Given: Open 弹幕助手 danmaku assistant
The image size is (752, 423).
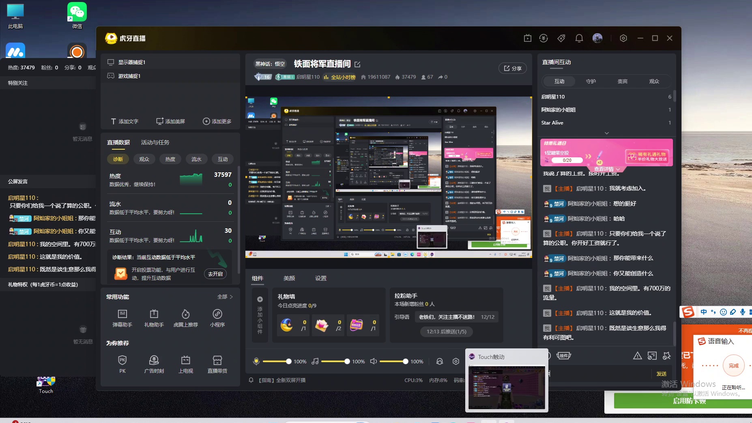Looking at the screenshot, I should pyautogui.click(x=122, y=318).
